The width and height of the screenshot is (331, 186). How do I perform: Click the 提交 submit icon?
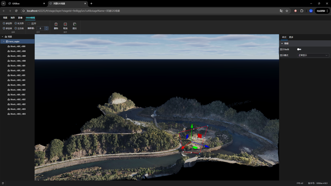click(x=74, y=24)
